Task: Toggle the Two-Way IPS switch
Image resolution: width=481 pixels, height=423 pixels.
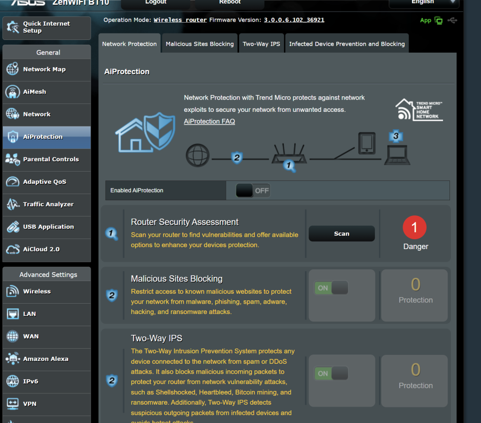Action: pos(331,374)
